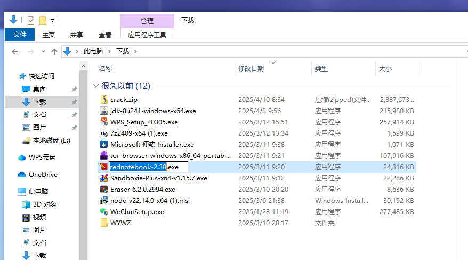Click the node-v22.14.0 msi icon
Screen dimensions: 468x260
pos(104,201)
